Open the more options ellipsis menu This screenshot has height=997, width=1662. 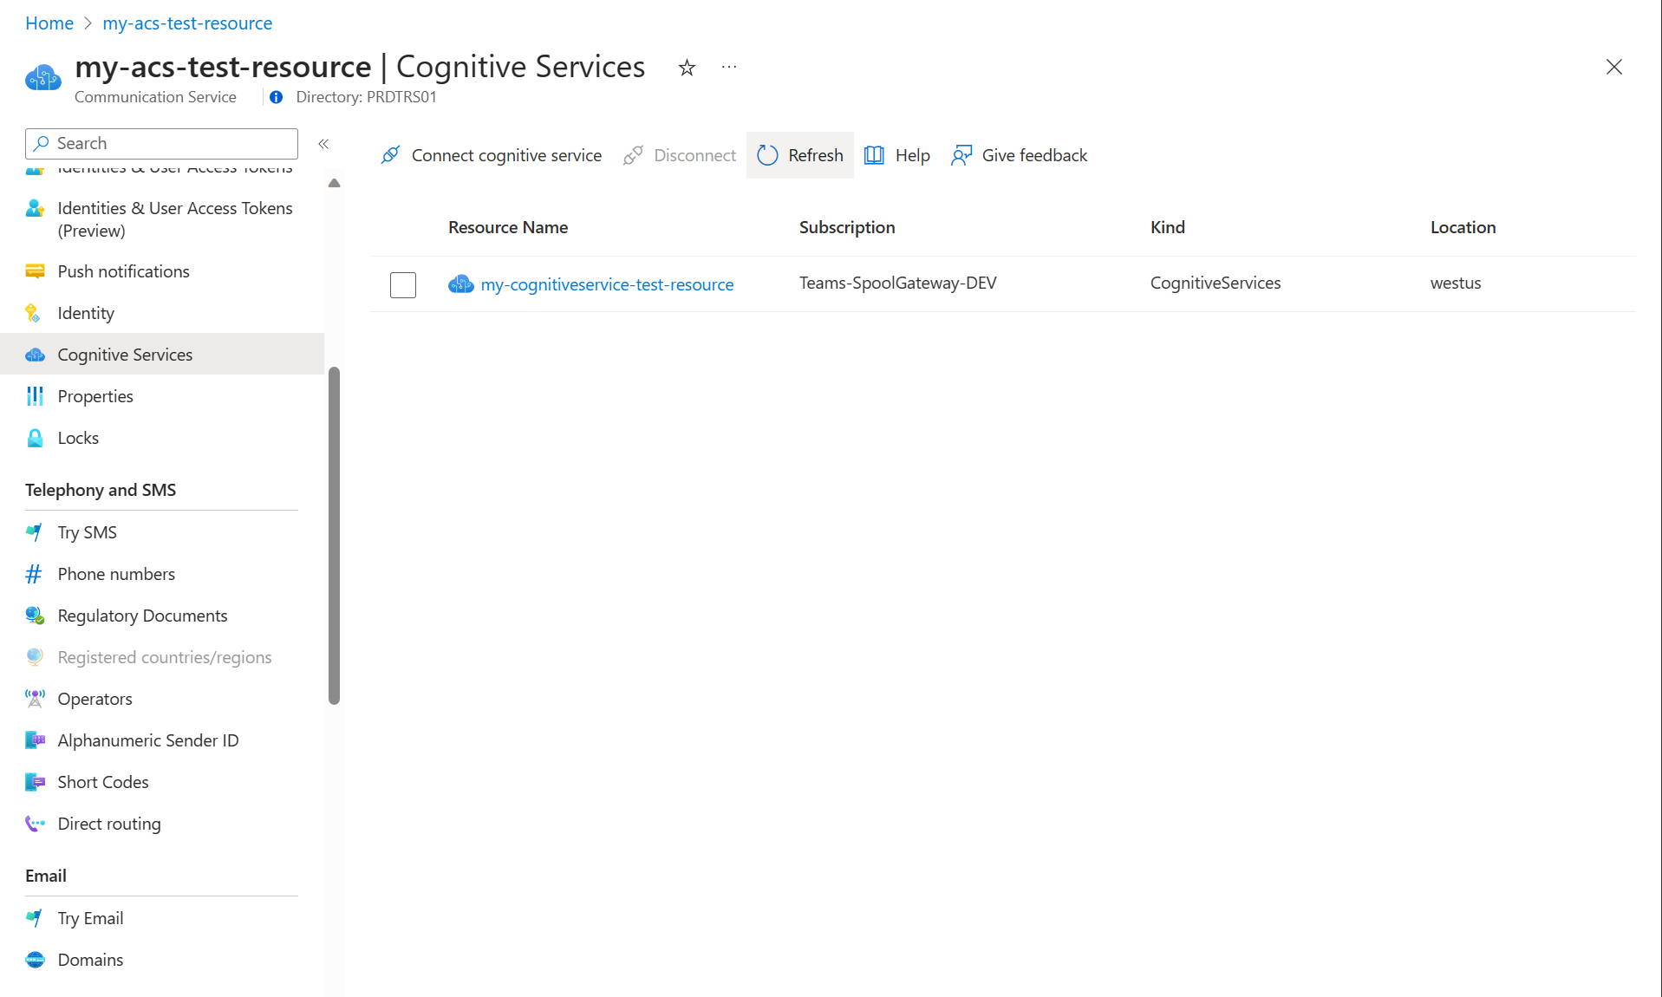729,67
